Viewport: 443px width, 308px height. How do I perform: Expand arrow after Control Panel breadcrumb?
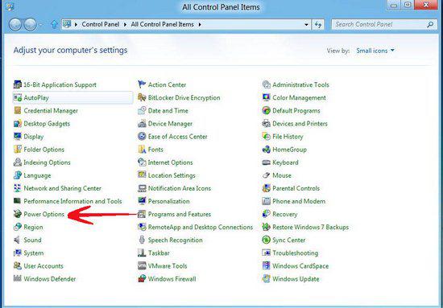click(x=125, y=25)
